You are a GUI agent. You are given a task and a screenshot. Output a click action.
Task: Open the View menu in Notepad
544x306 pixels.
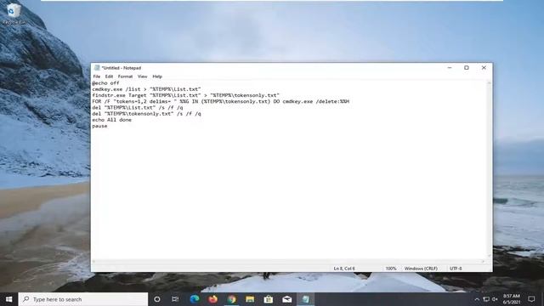coord(142,76)
